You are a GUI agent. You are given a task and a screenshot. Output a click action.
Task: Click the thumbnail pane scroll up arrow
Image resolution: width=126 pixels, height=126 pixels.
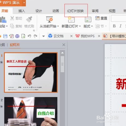pyautogui.click(x=62, y=53)
